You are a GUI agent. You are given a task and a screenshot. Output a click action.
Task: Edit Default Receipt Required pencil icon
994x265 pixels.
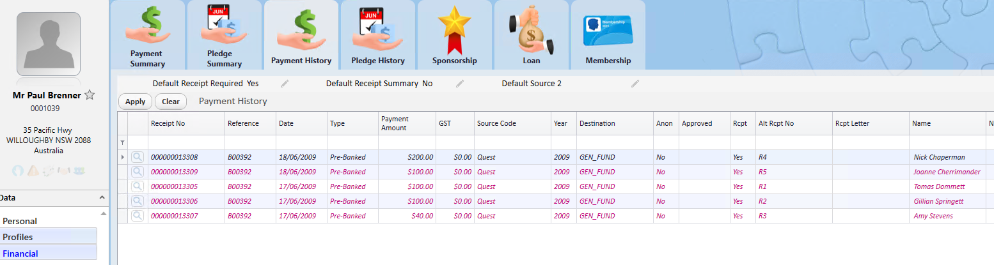(285, 84)
